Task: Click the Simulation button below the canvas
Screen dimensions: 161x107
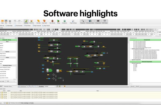Action: (x=41, y=86)
